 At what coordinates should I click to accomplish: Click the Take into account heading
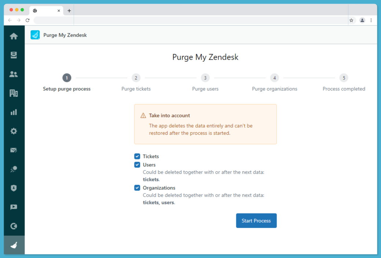pos(169,115)
